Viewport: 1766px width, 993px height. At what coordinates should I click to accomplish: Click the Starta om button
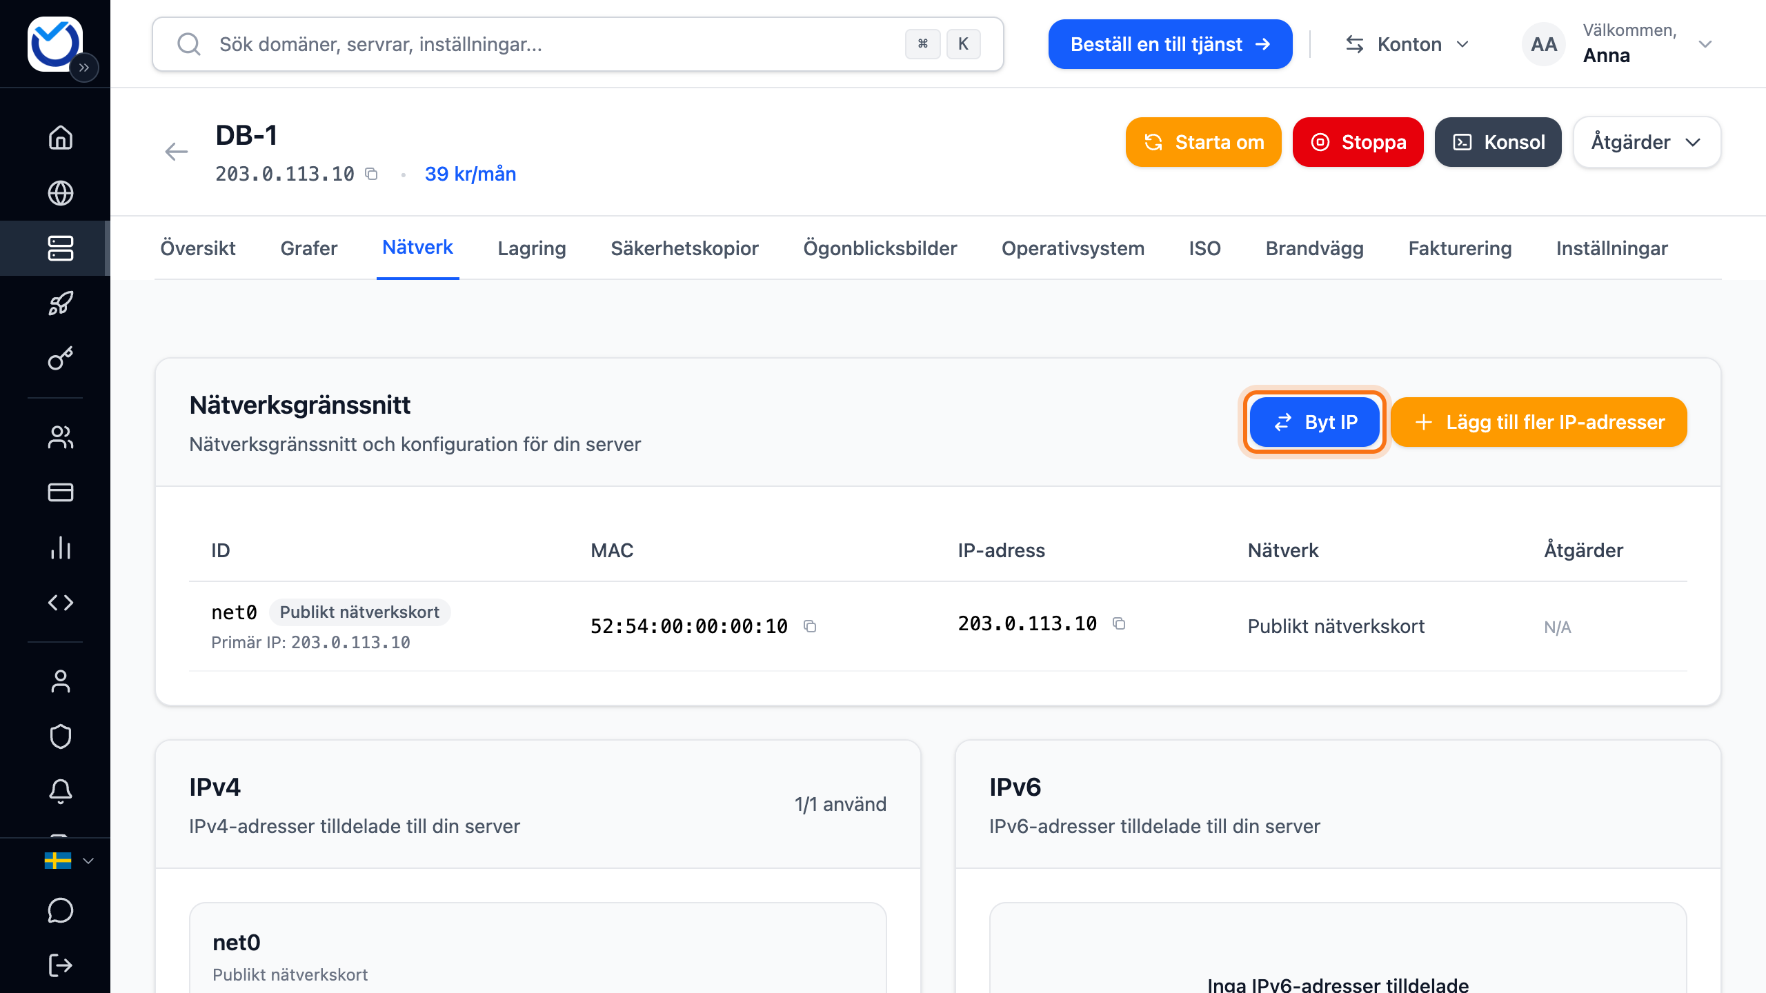1204,142
